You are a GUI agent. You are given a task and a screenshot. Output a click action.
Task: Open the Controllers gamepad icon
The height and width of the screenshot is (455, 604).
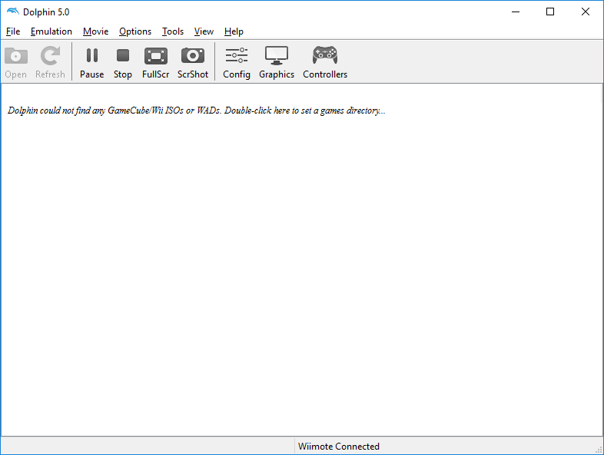(325, 55)
